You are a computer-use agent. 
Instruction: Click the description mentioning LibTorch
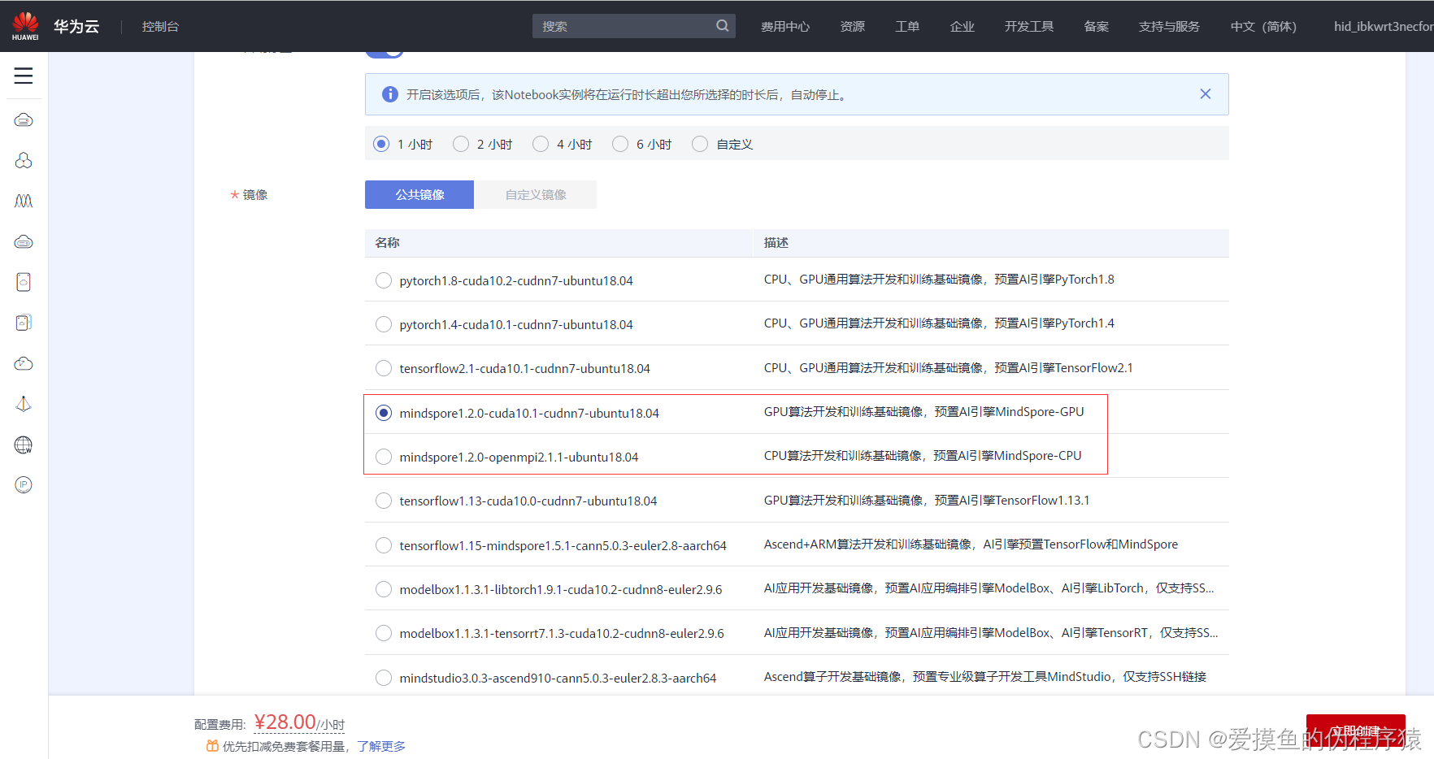(x=989, y=588)
